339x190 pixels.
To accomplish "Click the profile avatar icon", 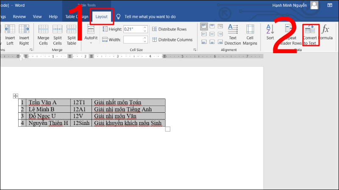I will pos(314,5).
